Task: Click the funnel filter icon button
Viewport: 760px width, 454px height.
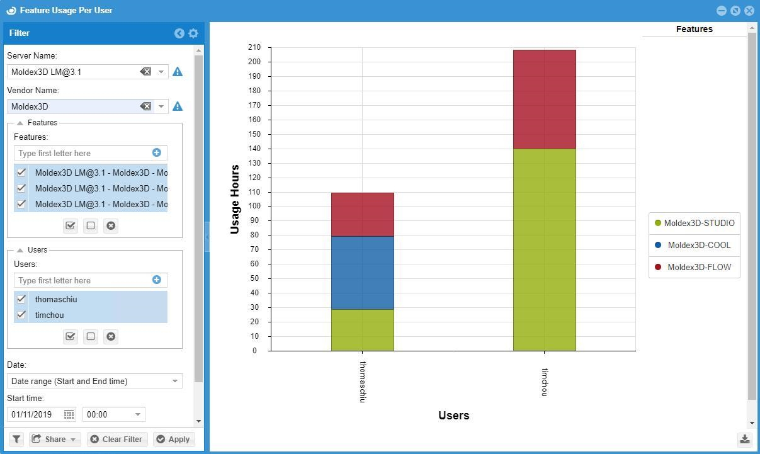Action: click(16, 439)
